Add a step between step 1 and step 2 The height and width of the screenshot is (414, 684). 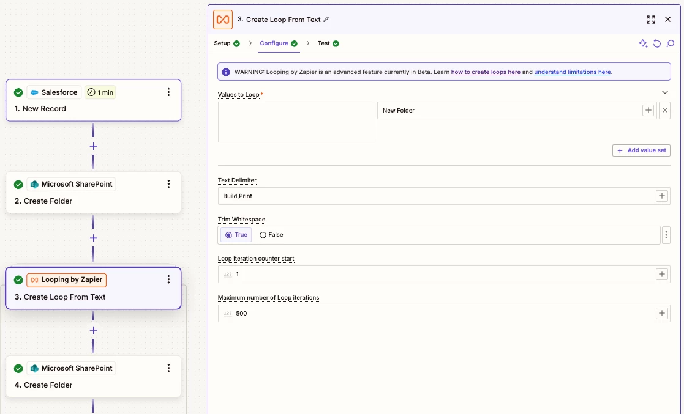[x=93, y=146]
